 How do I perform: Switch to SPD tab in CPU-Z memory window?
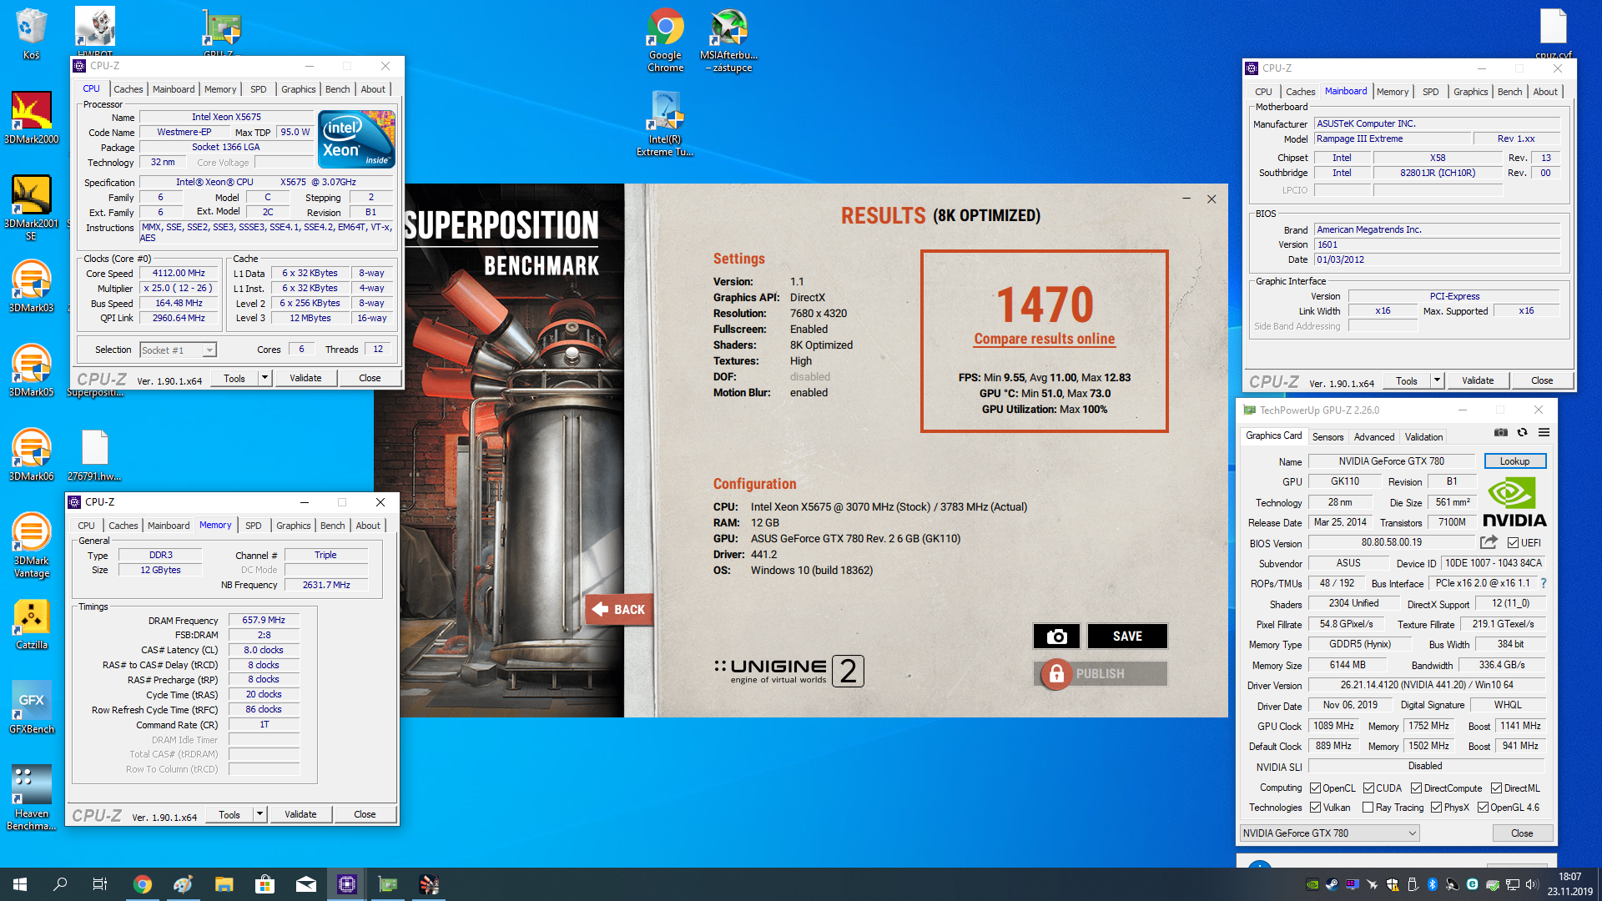click(253, 526)
